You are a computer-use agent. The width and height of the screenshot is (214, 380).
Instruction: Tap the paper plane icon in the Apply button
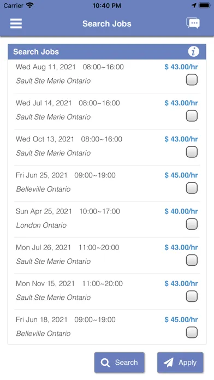(x=169, y=363)
